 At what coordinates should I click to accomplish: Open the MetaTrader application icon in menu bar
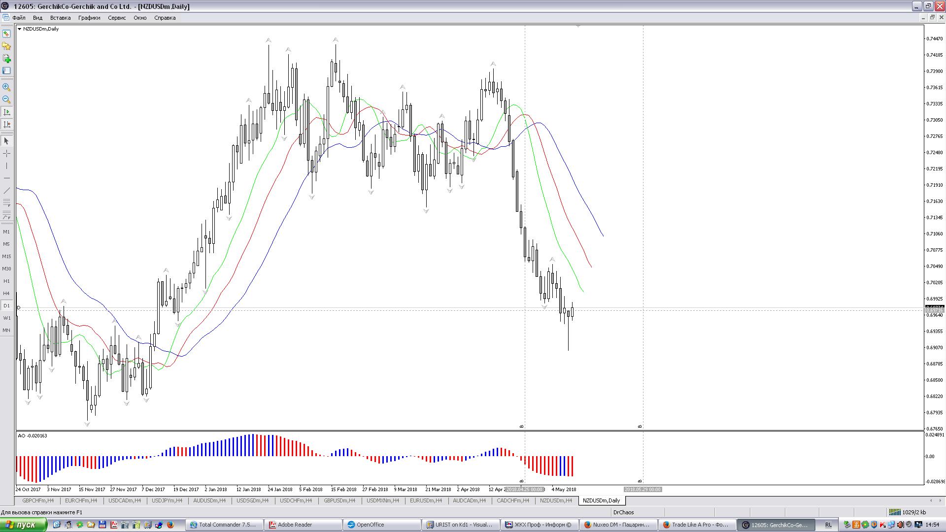(5, 18)
